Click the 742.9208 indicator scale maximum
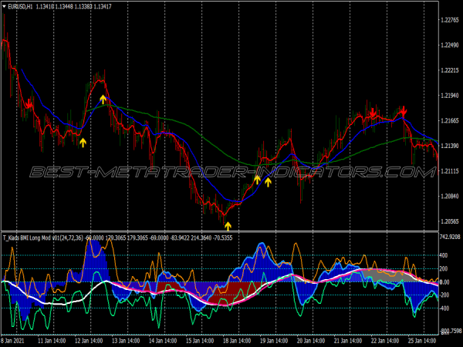Image resolution: width=463 pixels, height=347 pixels. click(451, 237)
